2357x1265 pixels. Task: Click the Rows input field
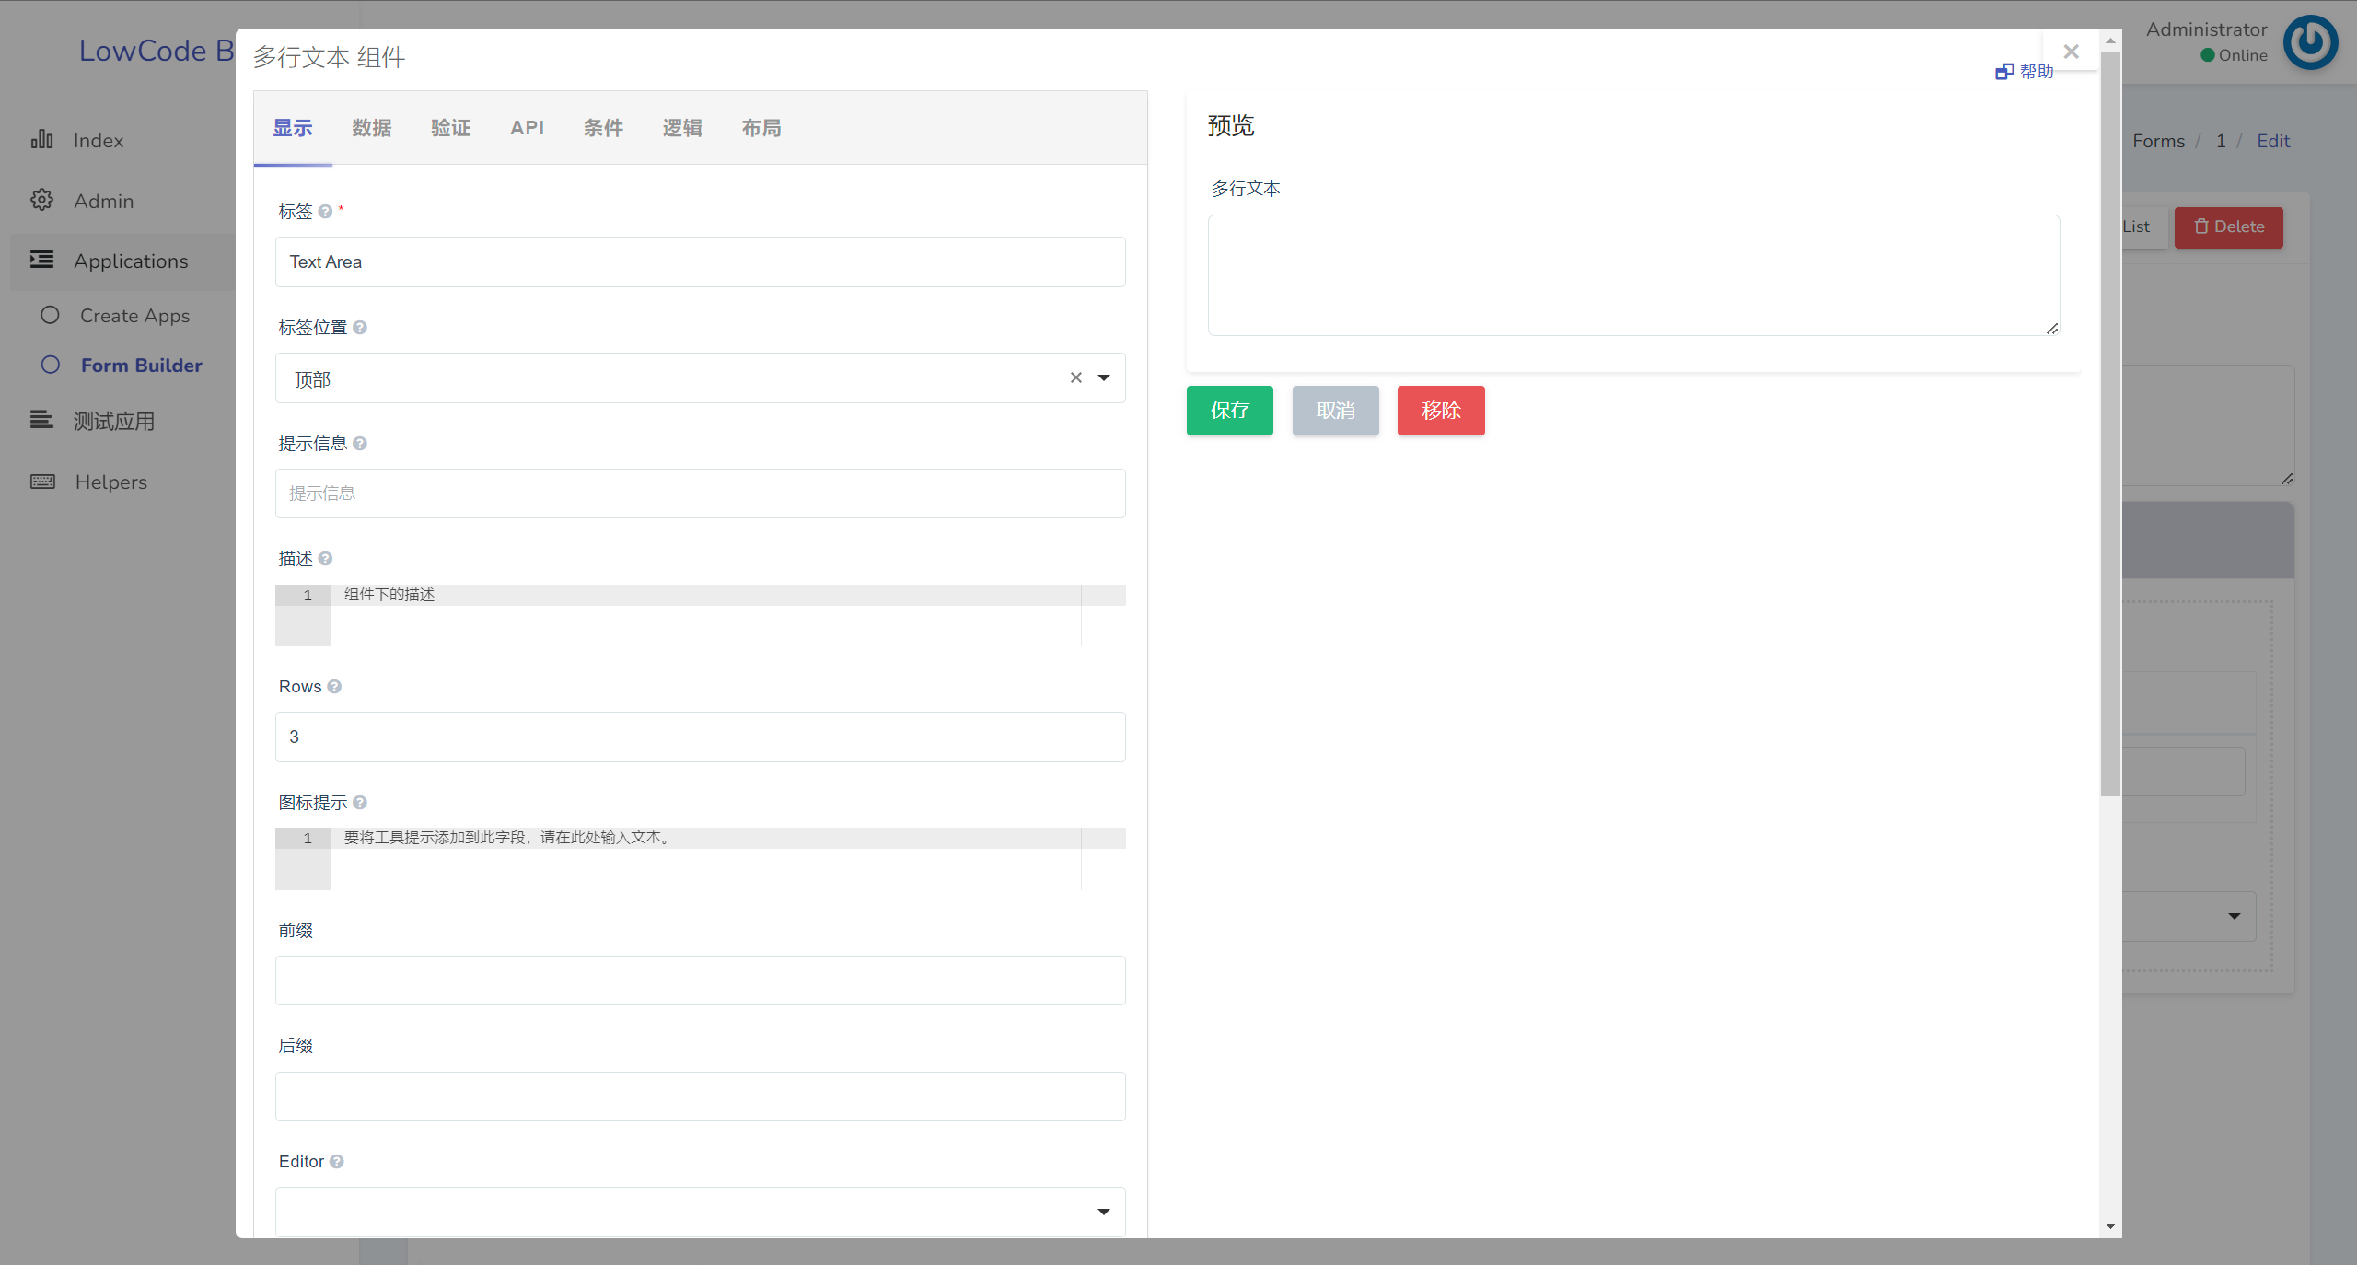point(700,737)
